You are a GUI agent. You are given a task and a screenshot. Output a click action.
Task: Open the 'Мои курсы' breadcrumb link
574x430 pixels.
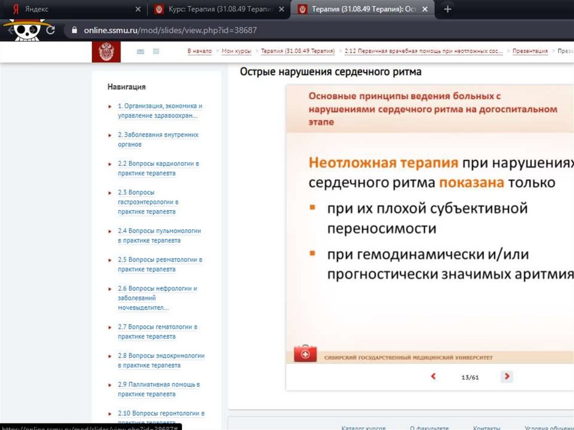pyautogui.click(x=237, y=51)
